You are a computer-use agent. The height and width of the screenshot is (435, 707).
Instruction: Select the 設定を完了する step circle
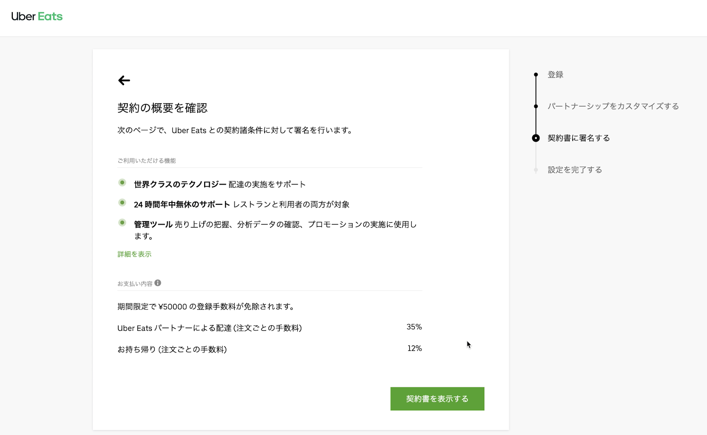tap(536, 169)
